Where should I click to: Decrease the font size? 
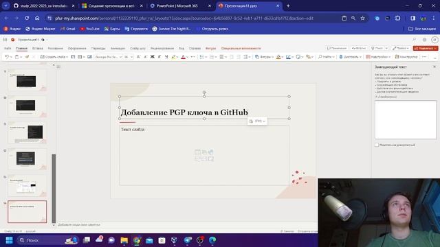point(145,57)
